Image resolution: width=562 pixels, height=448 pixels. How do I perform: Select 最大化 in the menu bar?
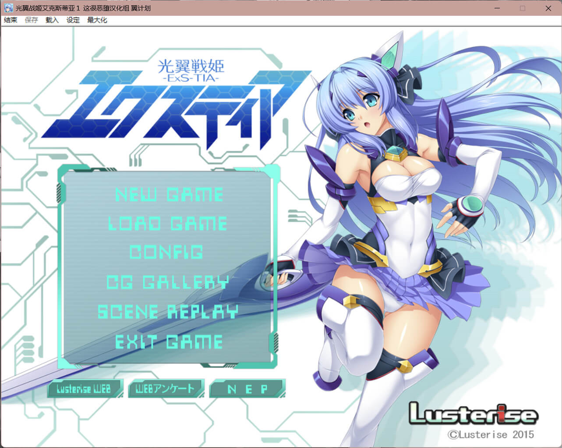click(97, 20)
